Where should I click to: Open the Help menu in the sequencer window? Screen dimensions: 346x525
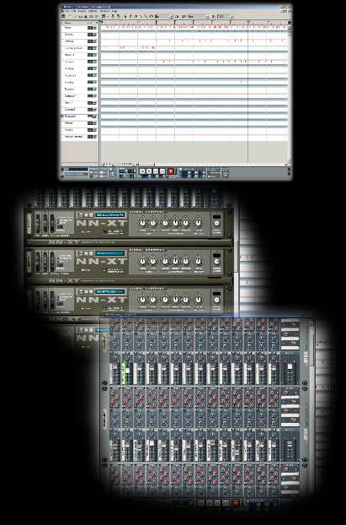pos(114,11)
